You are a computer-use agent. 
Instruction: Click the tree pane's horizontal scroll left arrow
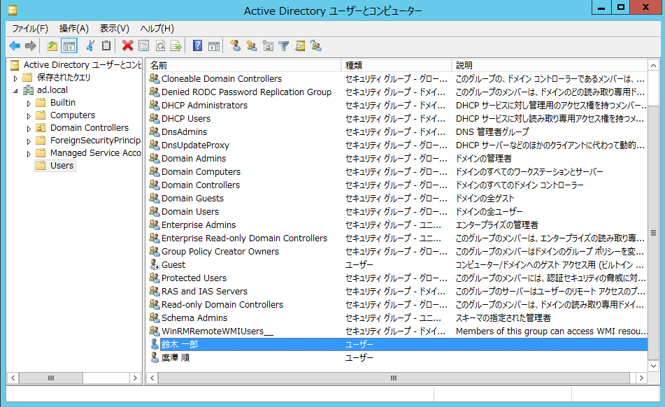[x=13, y=378]
